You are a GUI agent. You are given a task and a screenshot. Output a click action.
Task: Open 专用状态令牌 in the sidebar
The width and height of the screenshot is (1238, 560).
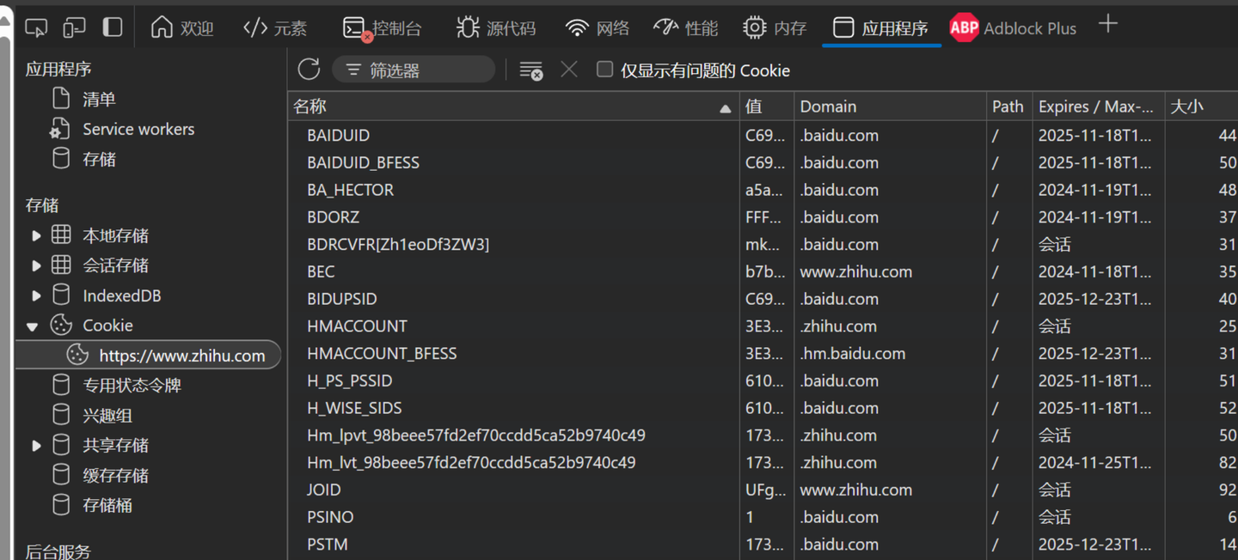pyautogui.click(x=132, y=385)
